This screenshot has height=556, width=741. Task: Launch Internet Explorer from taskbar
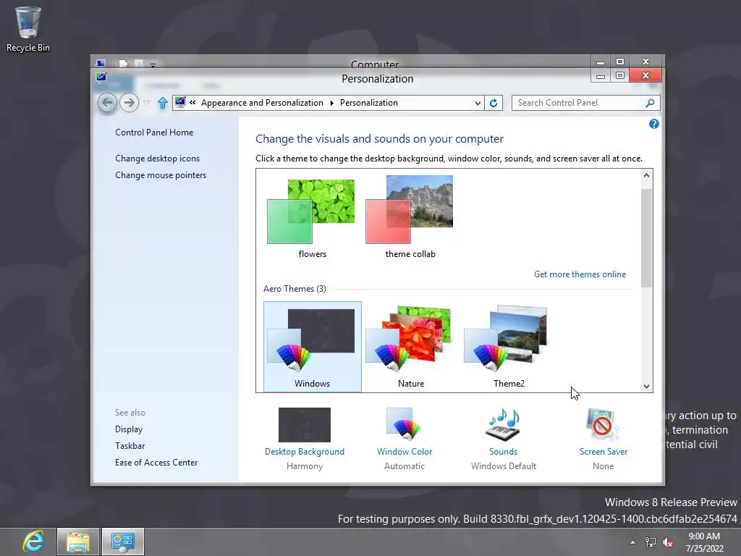tap(33, 542)
